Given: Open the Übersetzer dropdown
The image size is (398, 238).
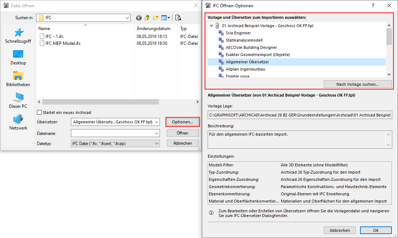Looking at the screenshot, I should (x=157, y=122).
